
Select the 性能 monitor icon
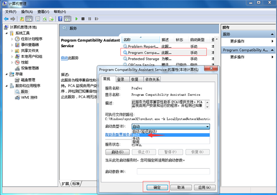[17, 62]
